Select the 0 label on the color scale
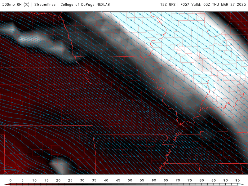This screenshot has height=186, width=248. [11, 180]
